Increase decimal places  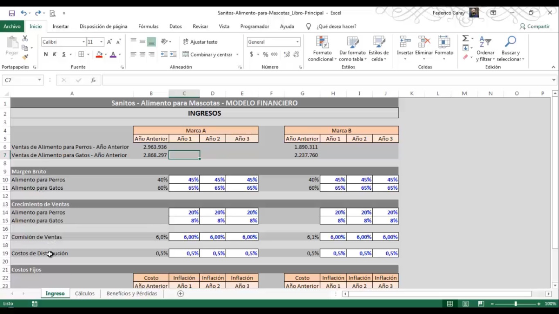[286, 54]
